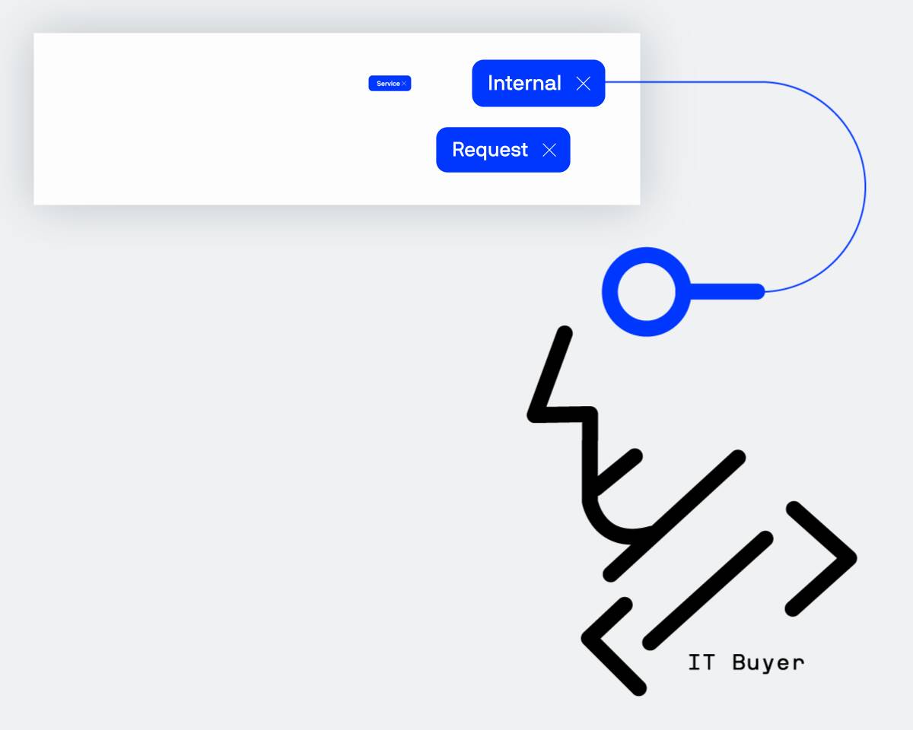
Task: Remove the Request tag with its X
Action: (x=549, y=151)
